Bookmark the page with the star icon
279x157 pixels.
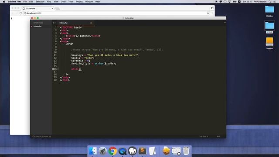[x=208, y=13]
